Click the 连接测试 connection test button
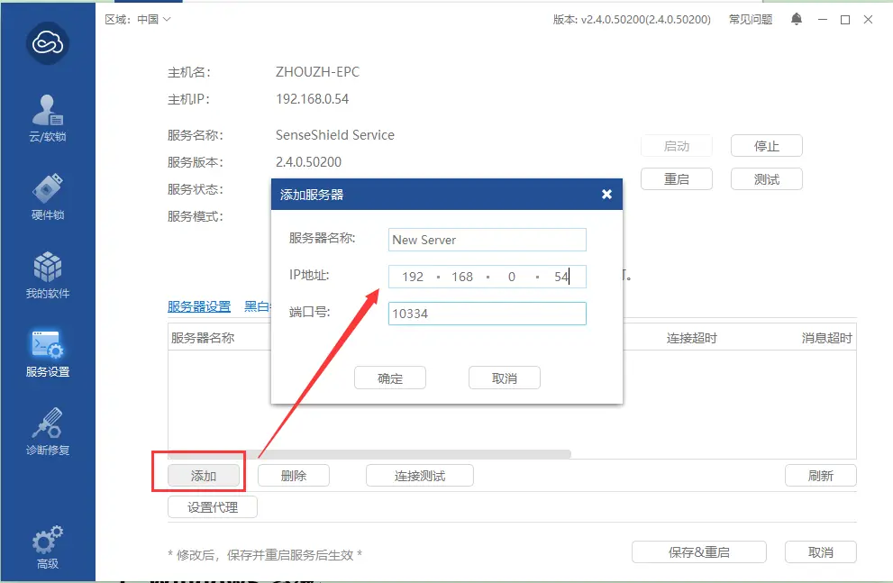893x583 pixels. [419, 476]
